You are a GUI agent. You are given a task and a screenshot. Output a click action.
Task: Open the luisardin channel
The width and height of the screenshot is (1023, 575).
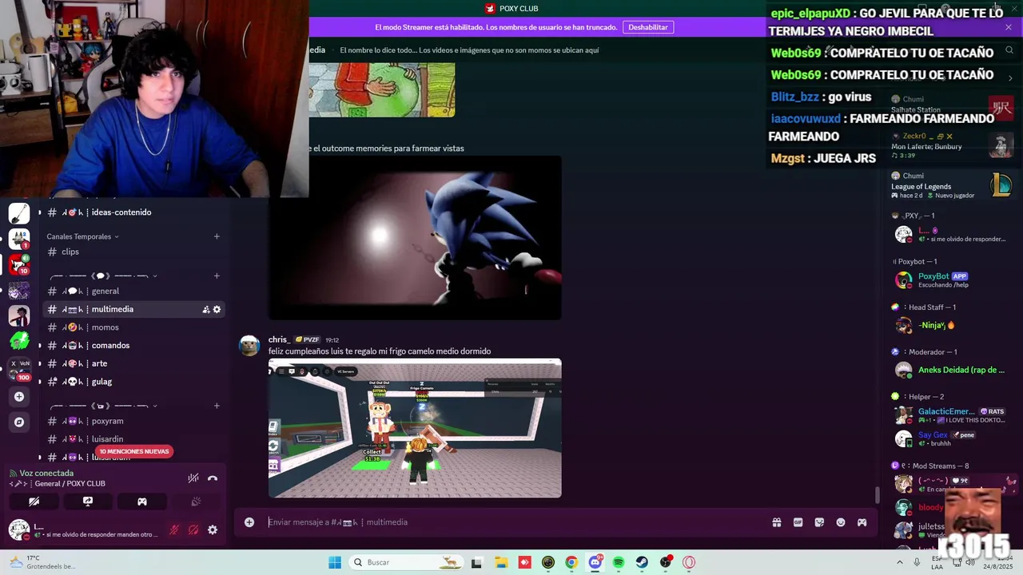pos(133,439)
